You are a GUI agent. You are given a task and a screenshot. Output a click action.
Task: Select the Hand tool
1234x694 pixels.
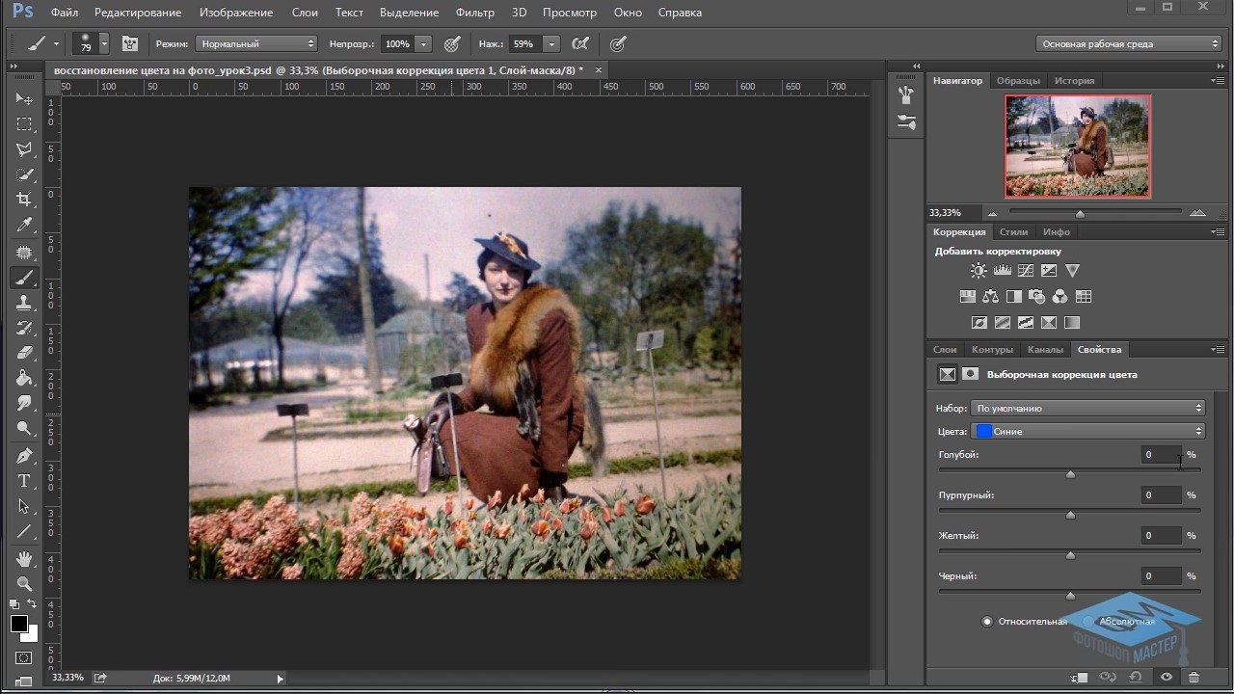[x=24, y=558]
